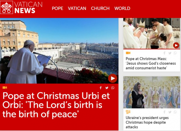The width and height of the screenshot is (181, 131).
Task: Play the Christmas Mass video
Action: (176, 45)
